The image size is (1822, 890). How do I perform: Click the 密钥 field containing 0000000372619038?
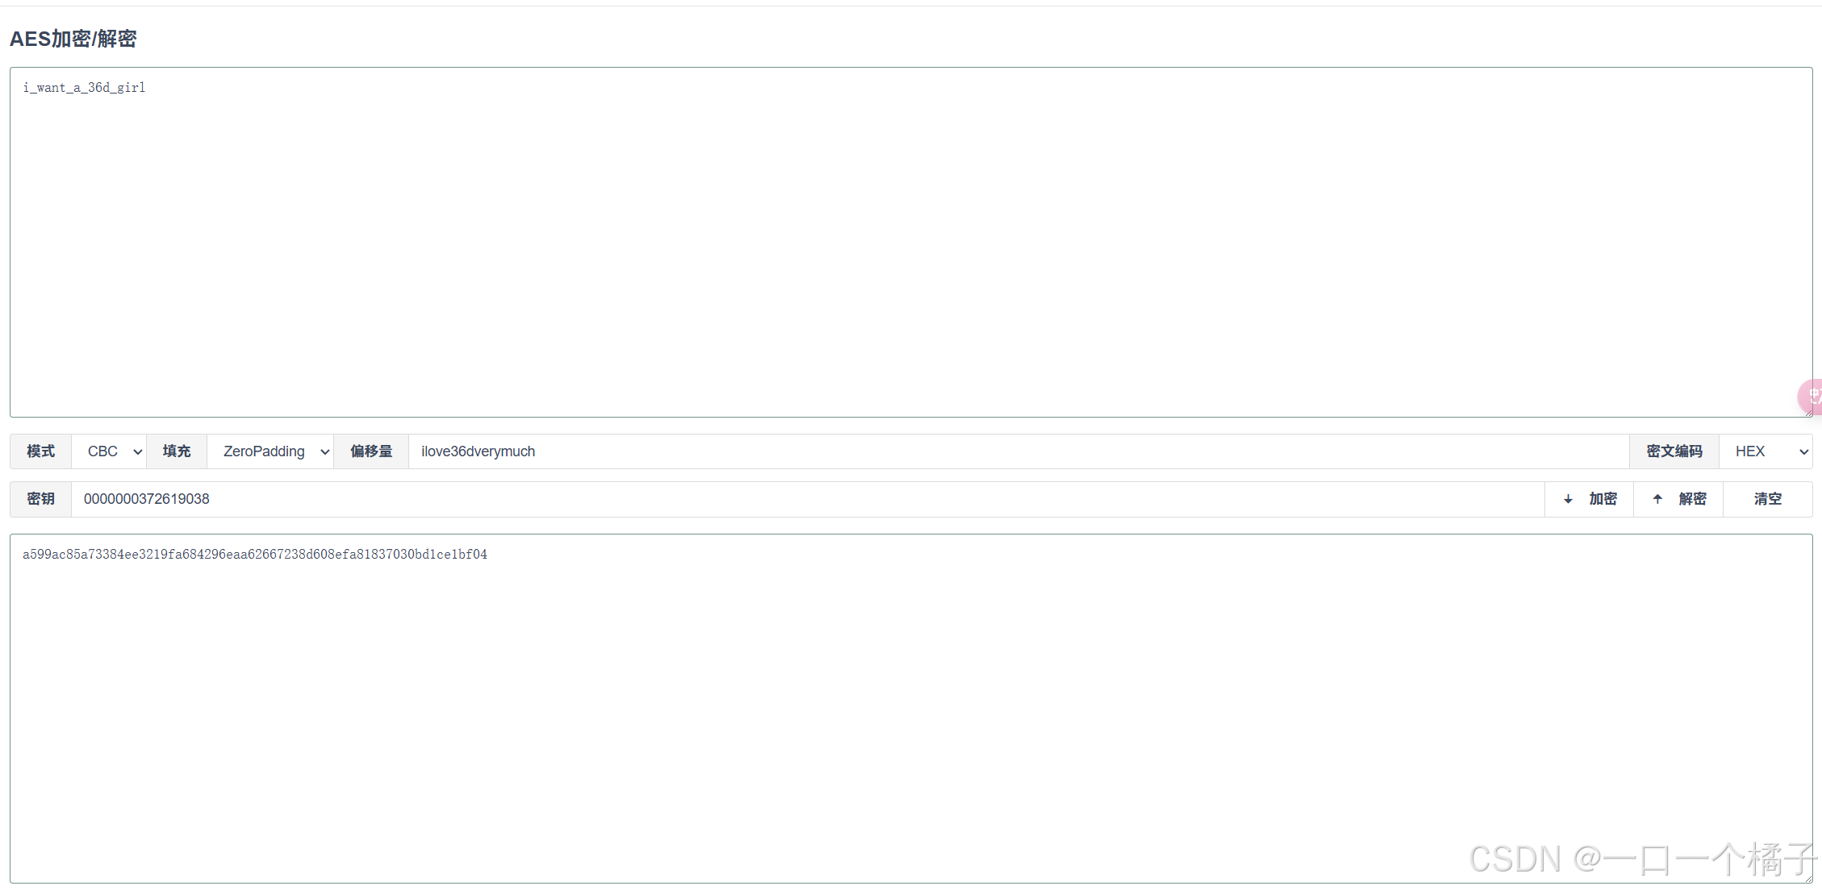click(807, 499)
